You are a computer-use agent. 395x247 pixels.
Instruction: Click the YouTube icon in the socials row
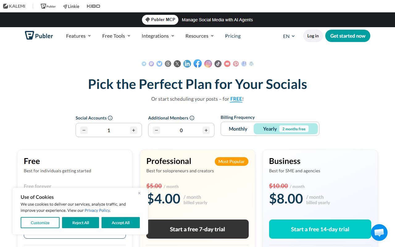point(227,64)
